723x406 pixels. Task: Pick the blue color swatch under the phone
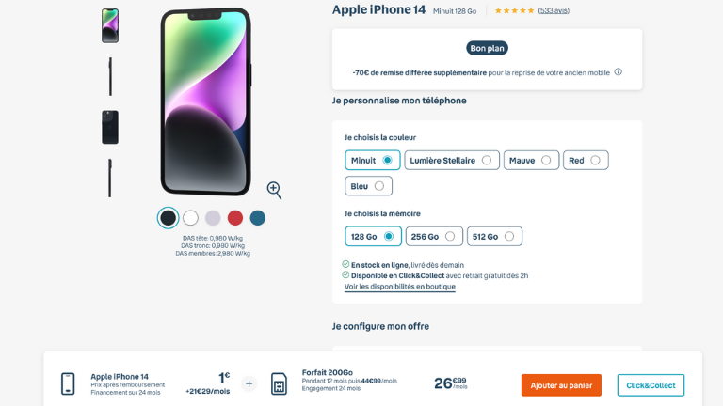[258, 218]
